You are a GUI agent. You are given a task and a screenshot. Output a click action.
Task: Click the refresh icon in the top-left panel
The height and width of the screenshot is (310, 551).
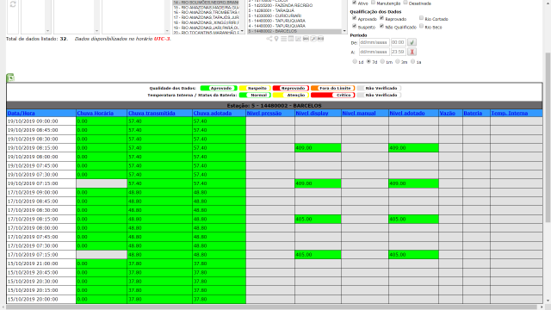click(13, 4)
